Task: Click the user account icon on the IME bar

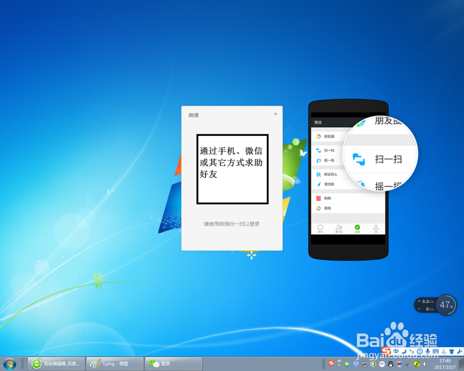Action: (x=444, y=352)
